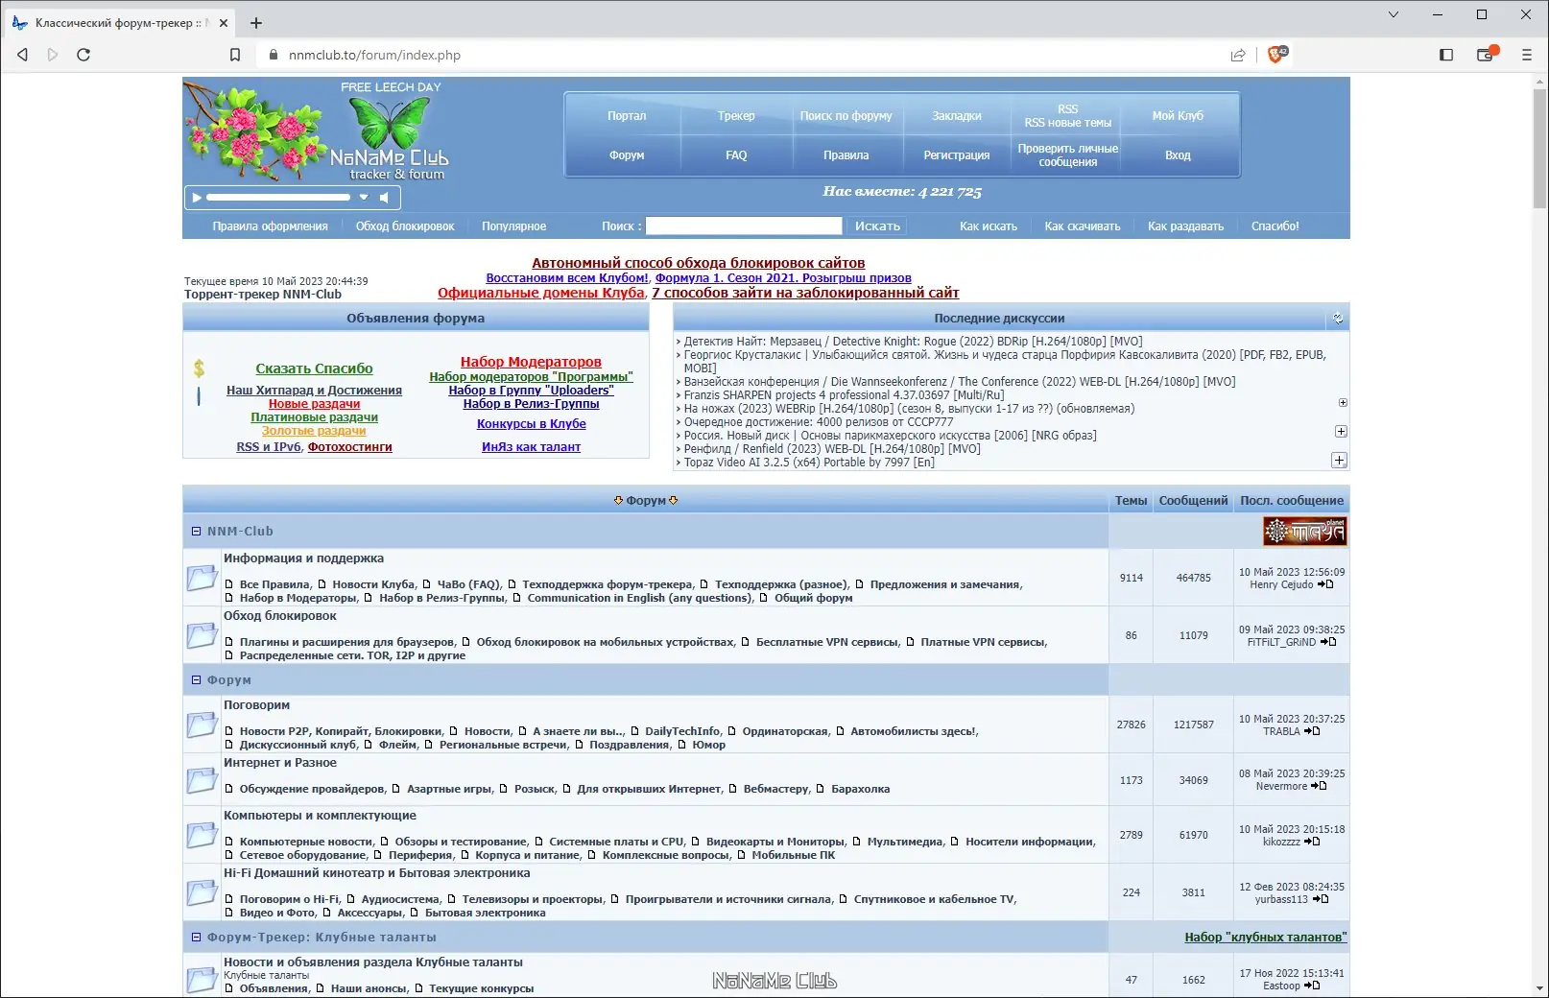Viewport: 1549px width, 998px height.
Task: Click the folder icon beside Информация и поддержка
Action: [x=202, y=578]
